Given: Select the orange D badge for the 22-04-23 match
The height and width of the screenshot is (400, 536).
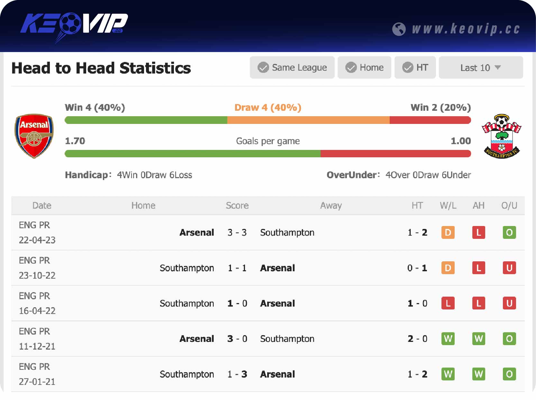Looking at the screenshot, I should pyautogui.click(x=448, y=233).
